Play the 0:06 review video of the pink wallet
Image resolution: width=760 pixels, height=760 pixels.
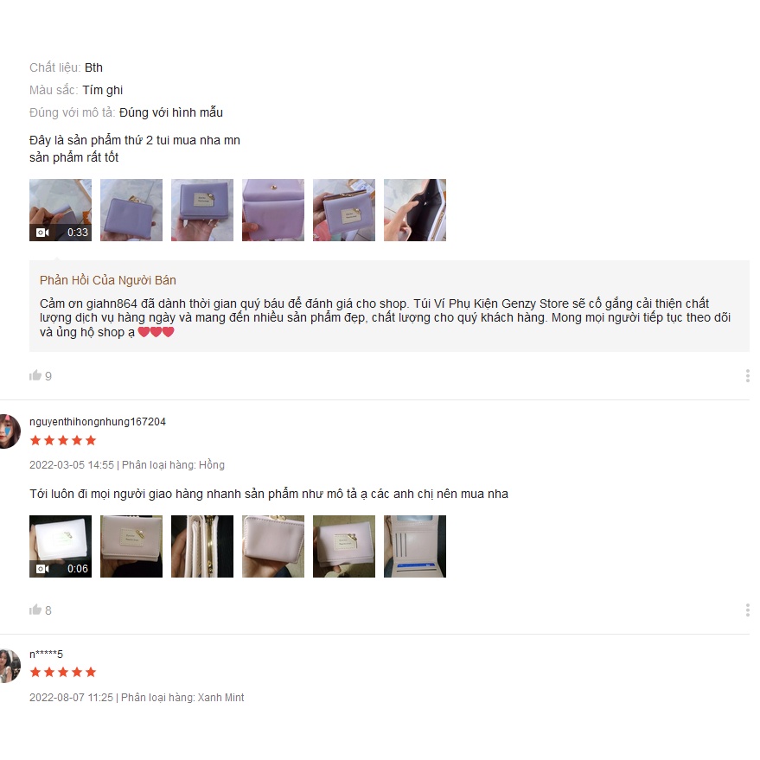click(61, 546)
